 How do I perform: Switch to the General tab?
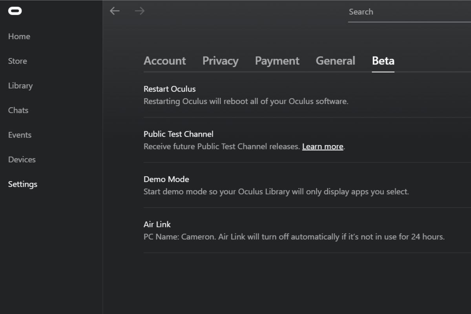pyautogui.click(x=336, y=61)
